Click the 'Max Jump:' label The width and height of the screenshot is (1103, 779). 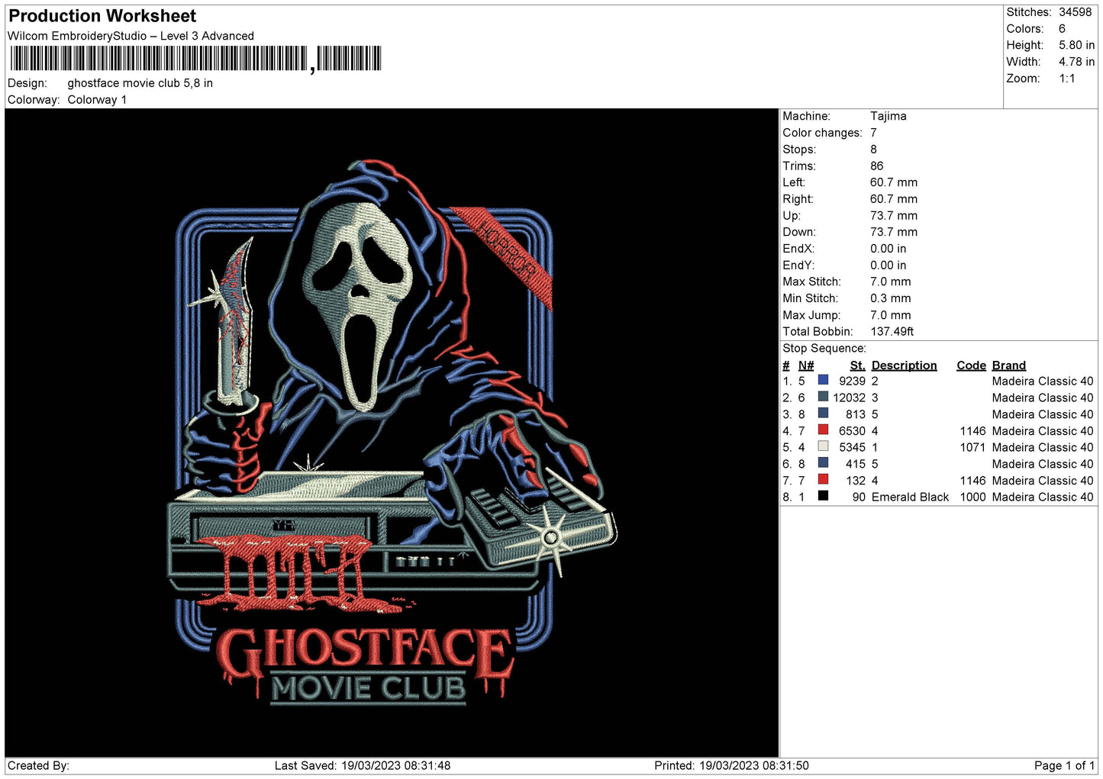811,315
